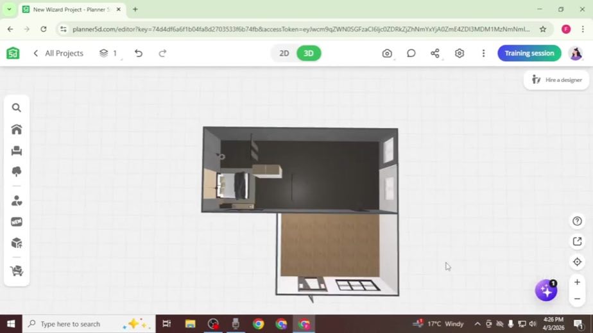Viewport: 593px width, 333px height.
Task: Open the Windows Start menu
Action: click(x=11, y=324)
